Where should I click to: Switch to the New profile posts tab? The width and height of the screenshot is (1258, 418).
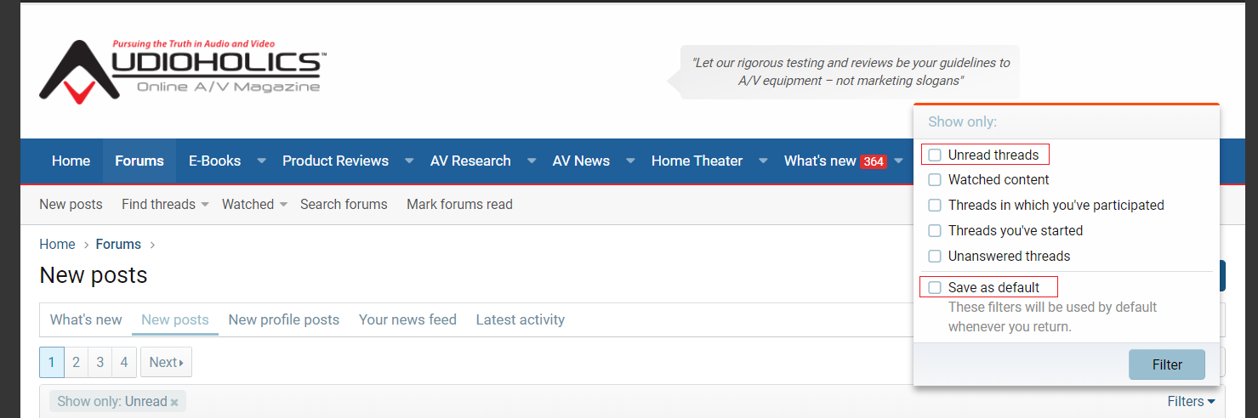pyautogui.click(x=283, y=320)
